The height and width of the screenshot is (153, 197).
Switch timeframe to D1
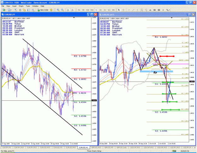click(105, 10)
